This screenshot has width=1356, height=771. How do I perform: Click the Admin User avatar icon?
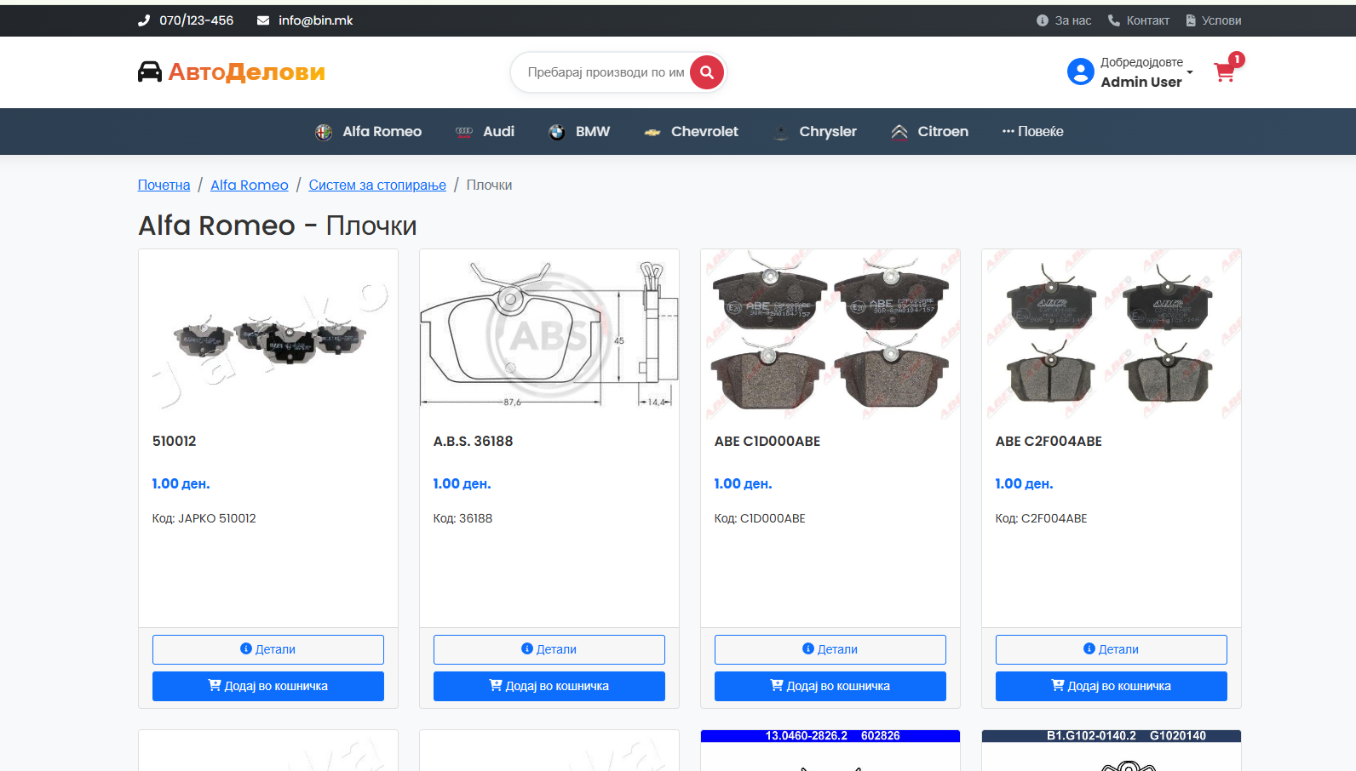(x=1080, y=72)
